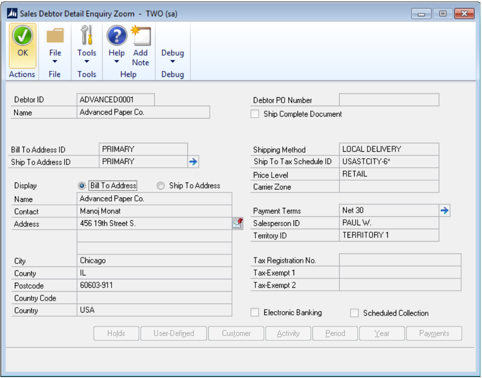Expand the dropdown arrow under Help
The width and height of the screenshot is (482, 378).
click(117, 62)
